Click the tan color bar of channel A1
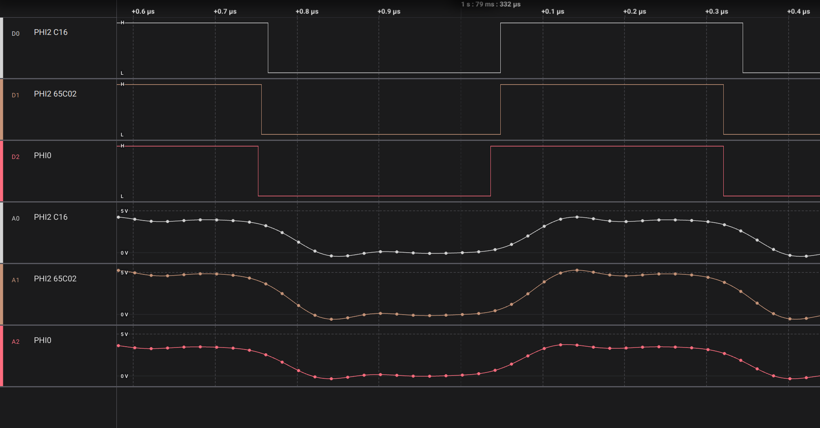 2,294
